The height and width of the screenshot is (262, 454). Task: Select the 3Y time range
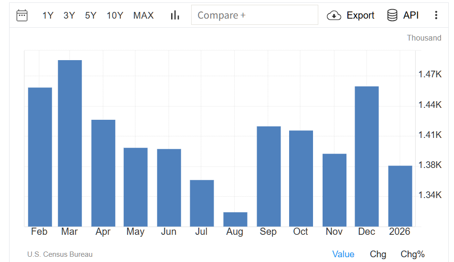pos(69,15)
